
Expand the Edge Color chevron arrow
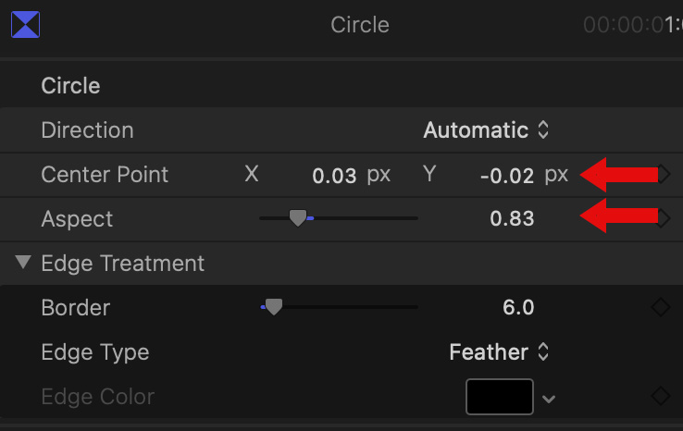549,399
